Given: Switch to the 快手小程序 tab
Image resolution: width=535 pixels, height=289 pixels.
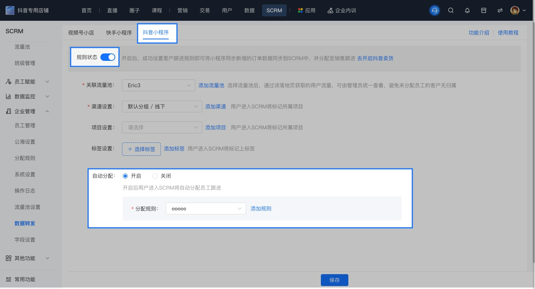Looking at the screenshot, I should [119, 33].
